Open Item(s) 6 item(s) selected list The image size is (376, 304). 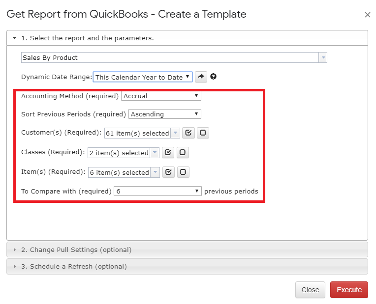click(x=124, y=172)
